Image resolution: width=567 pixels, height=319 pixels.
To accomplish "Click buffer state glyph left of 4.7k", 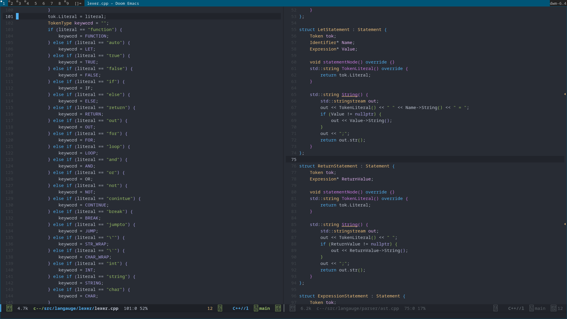I will point(9,308).
